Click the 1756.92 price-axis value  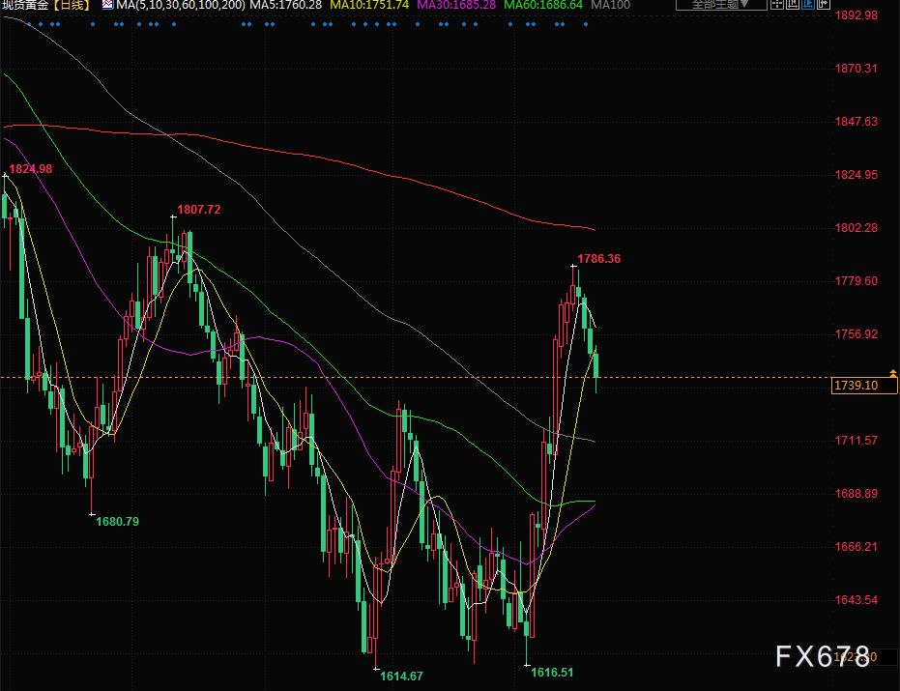point(856,334)
